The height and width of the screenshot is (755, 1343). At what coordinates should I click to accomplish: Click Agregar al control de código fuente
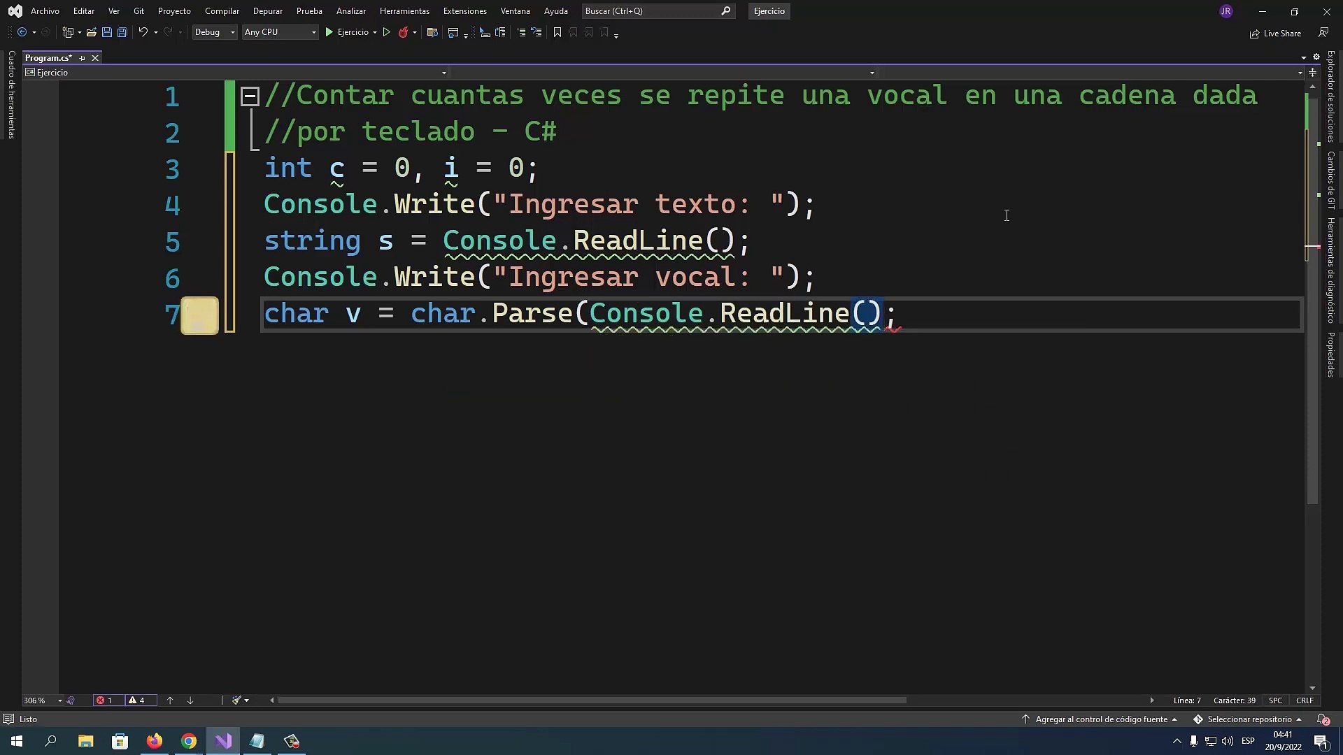click(1101, 719)
